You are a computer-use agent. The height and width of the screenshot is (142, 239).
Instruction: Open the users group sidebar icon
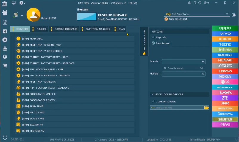click(x=5, y=13)
